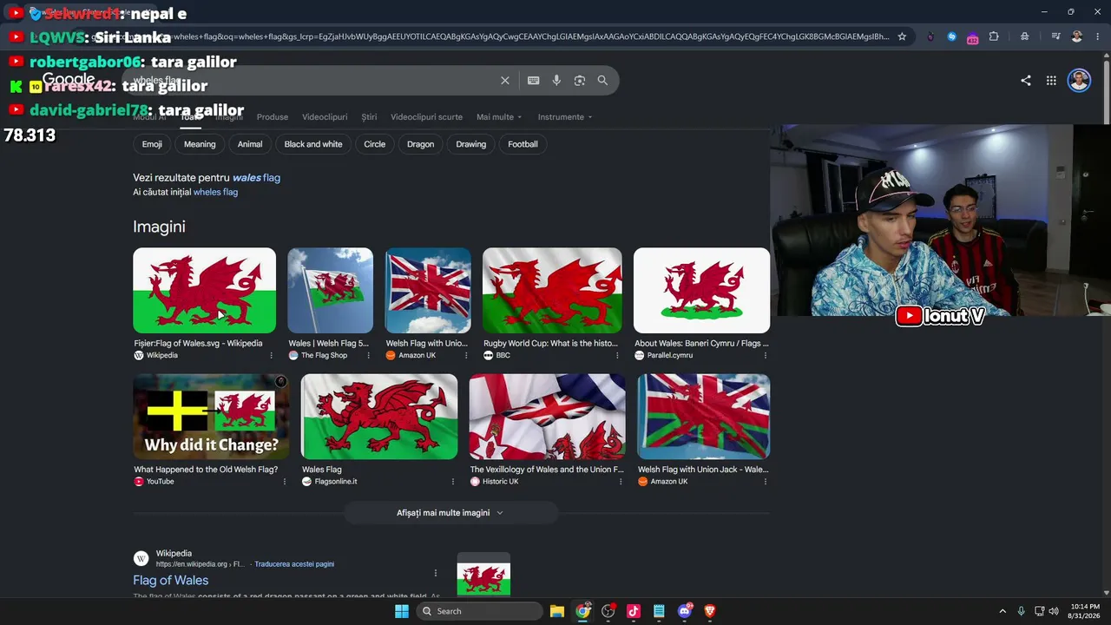Screen dimensions: 1111x625
Task: Submit search with the magnifier icon
Action: tap(602, 81)
